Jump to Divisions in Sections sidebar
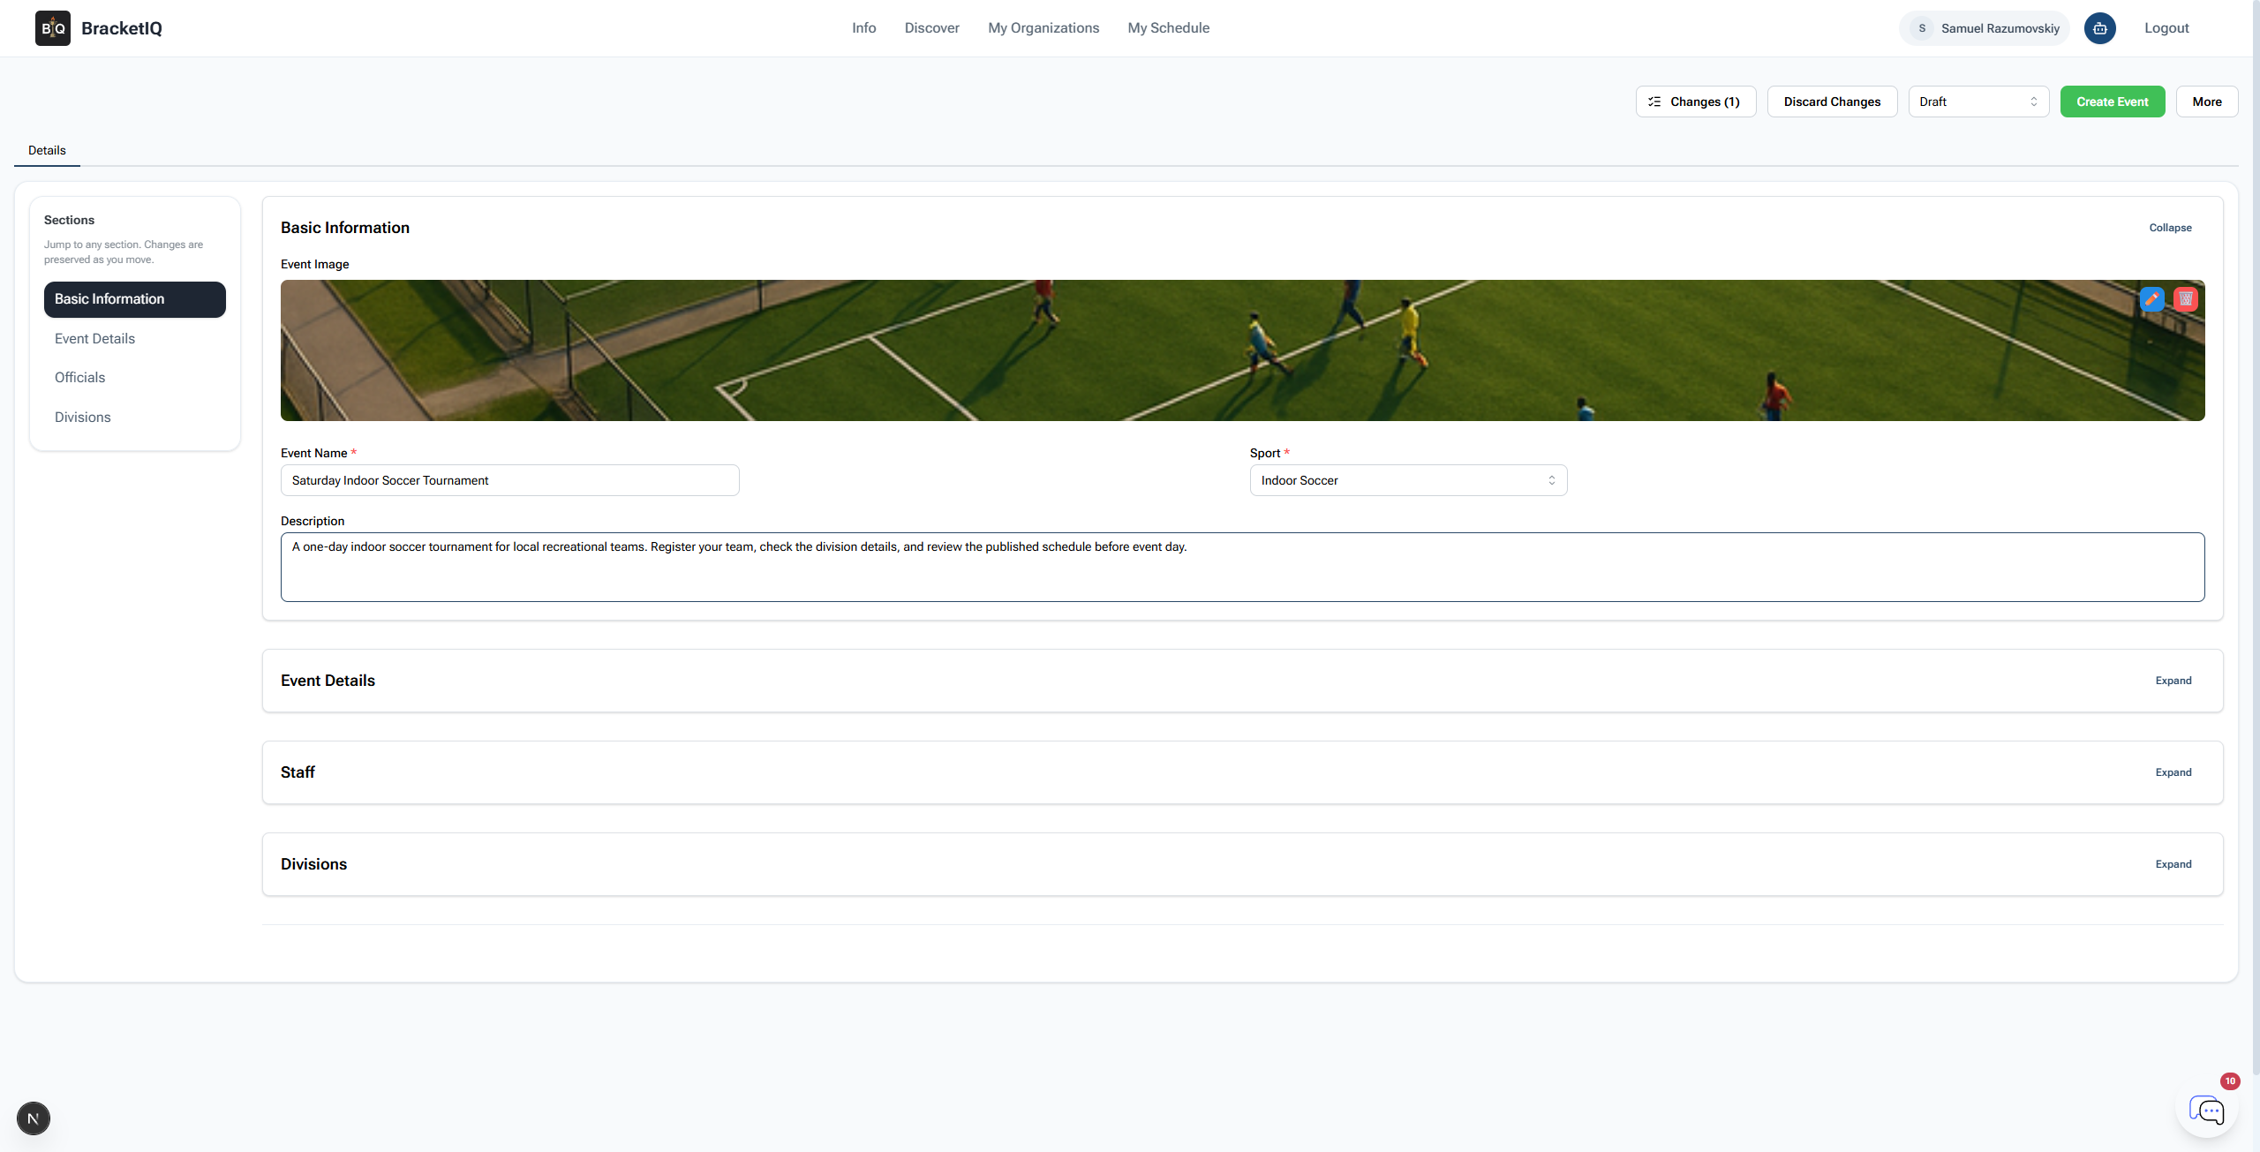This screenshot has width=2260, height=1152. click(135, 418)
